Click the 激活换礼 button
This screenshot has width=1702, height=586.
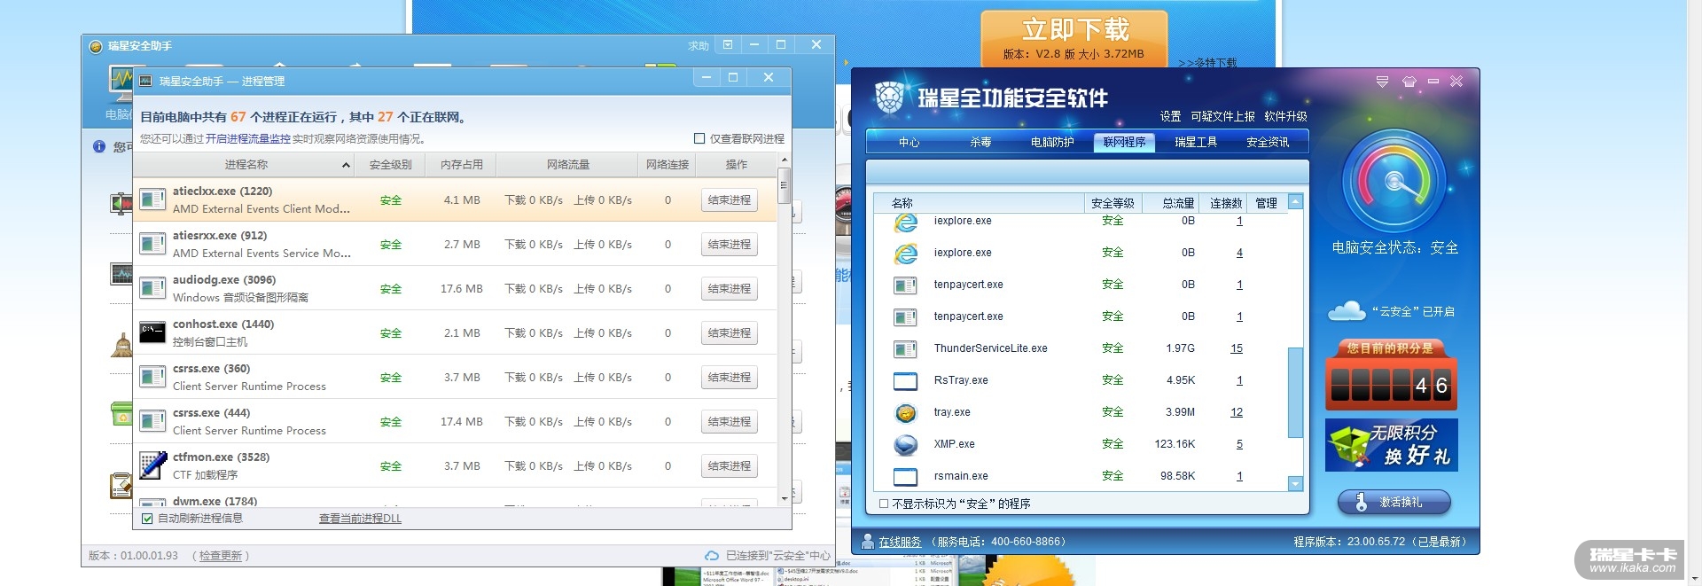[x=1394, y=503]
